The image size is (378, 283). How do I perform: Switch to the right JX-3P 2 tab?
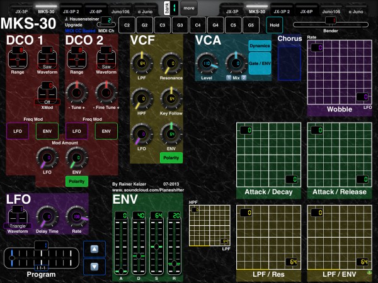click(282, 11)
